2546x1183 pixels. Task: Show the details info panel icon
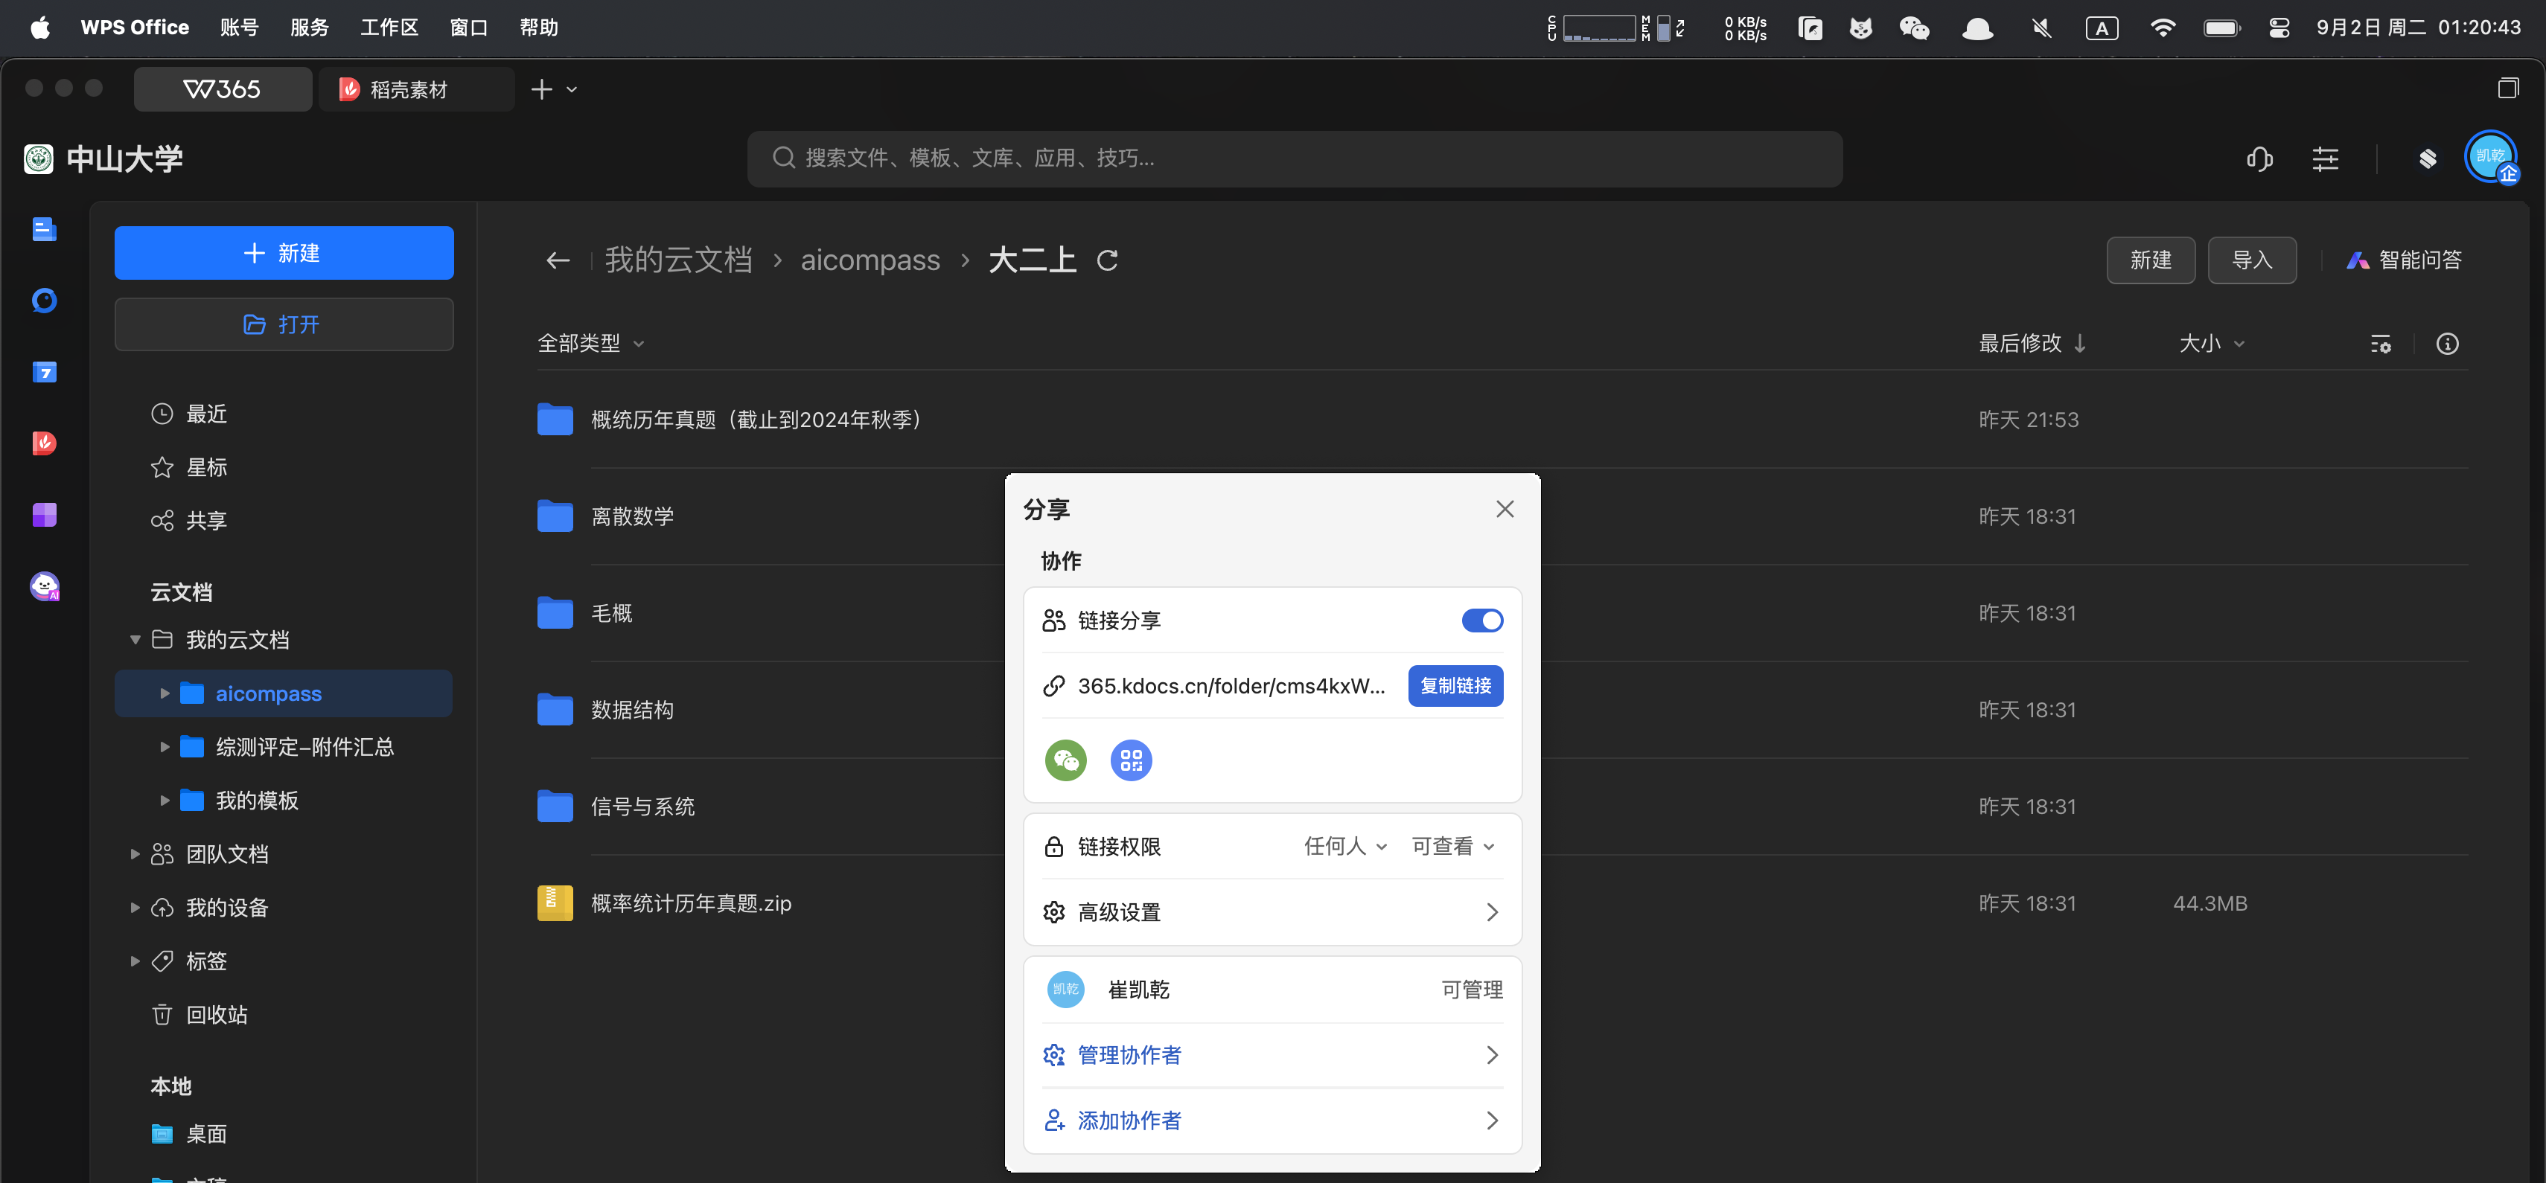(2447, 344)
